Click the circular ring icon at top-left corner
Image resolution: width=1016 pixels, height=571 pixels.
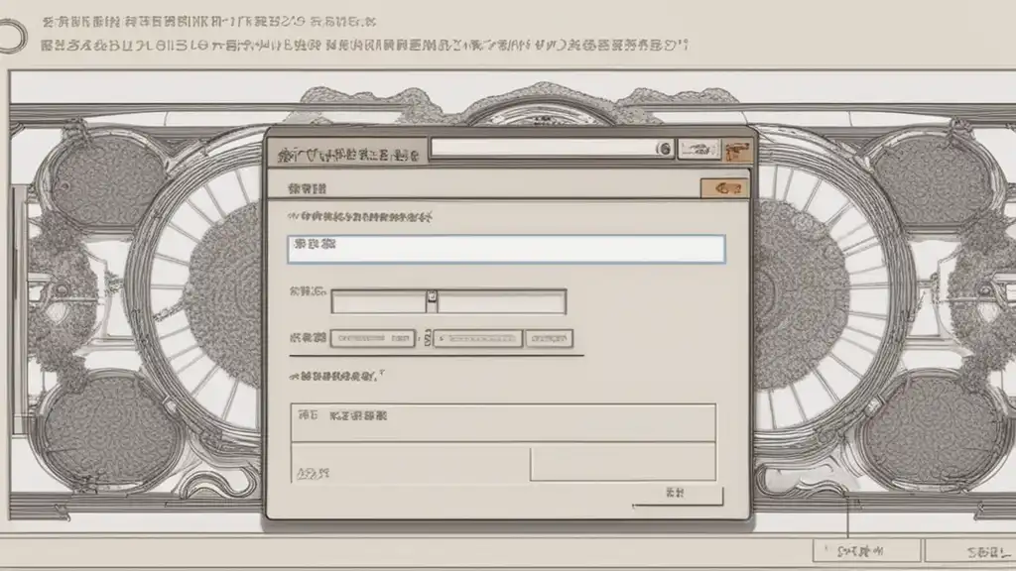pos(11,37)
